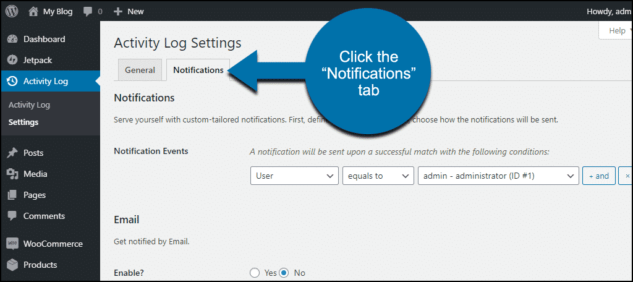Select Yes radio for Enable email
The width and height of the screenshot is (633, 282).
tap(254, 273)
